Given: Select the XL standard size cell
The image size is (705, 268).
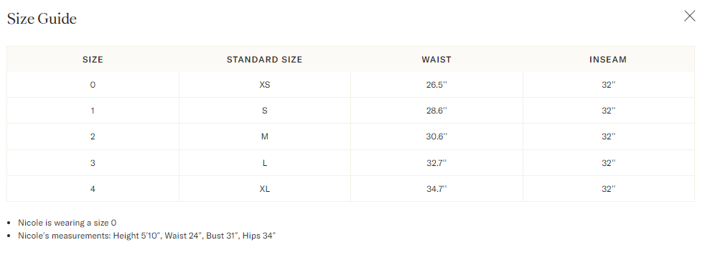Looking at the screenshot, I should [x=264, y=189].
